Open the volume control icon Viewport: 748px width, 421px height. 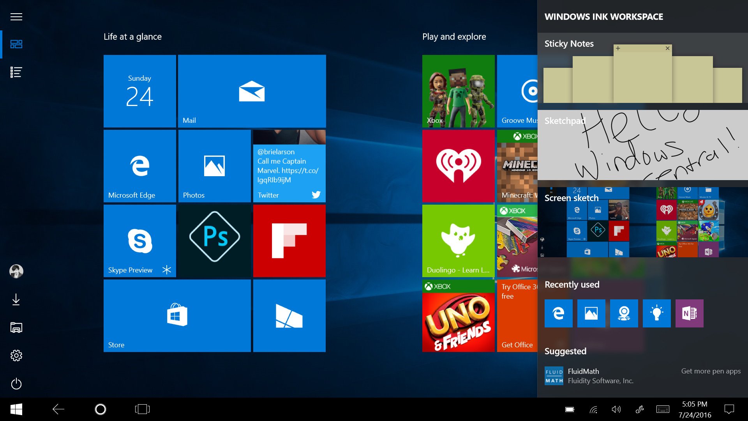(x=616, y=409)
